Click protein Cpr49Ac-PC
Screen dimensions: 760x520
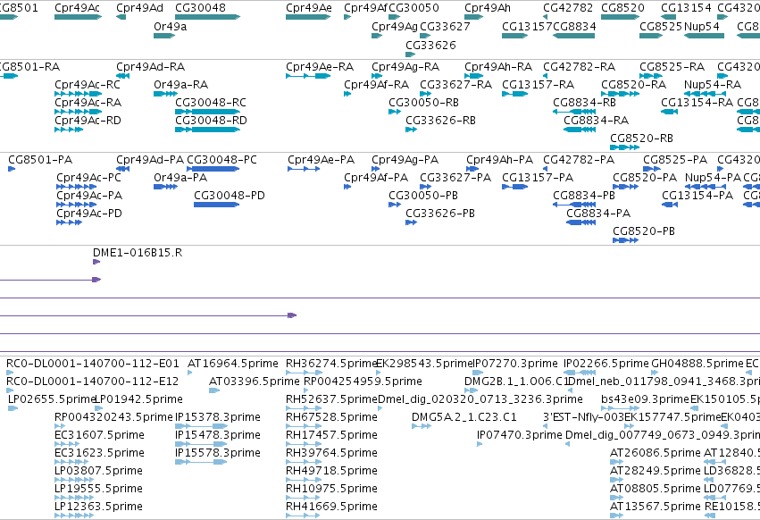[x=88, y=178]
